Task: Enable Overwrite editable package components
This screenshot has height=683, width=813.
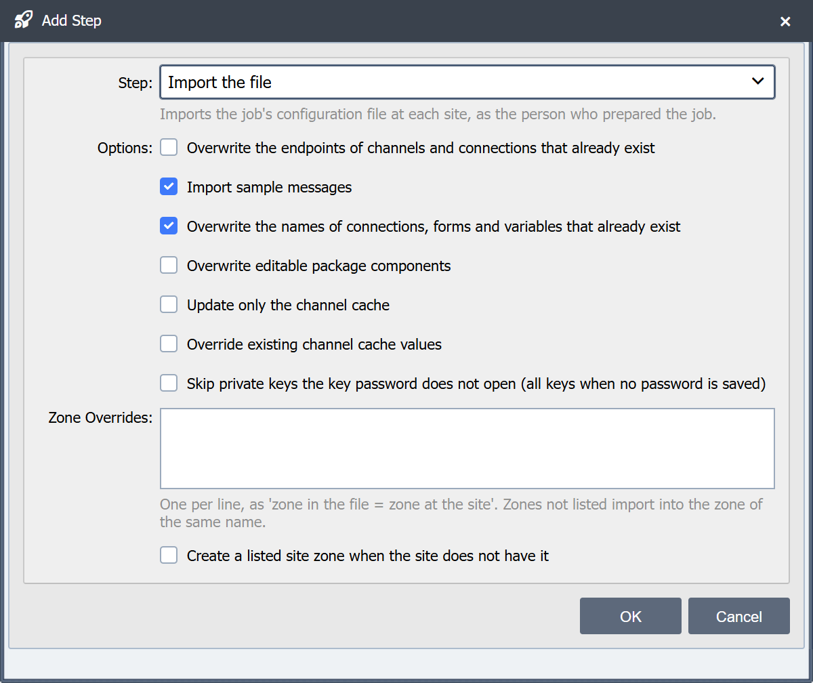Action: coord(169,266)
